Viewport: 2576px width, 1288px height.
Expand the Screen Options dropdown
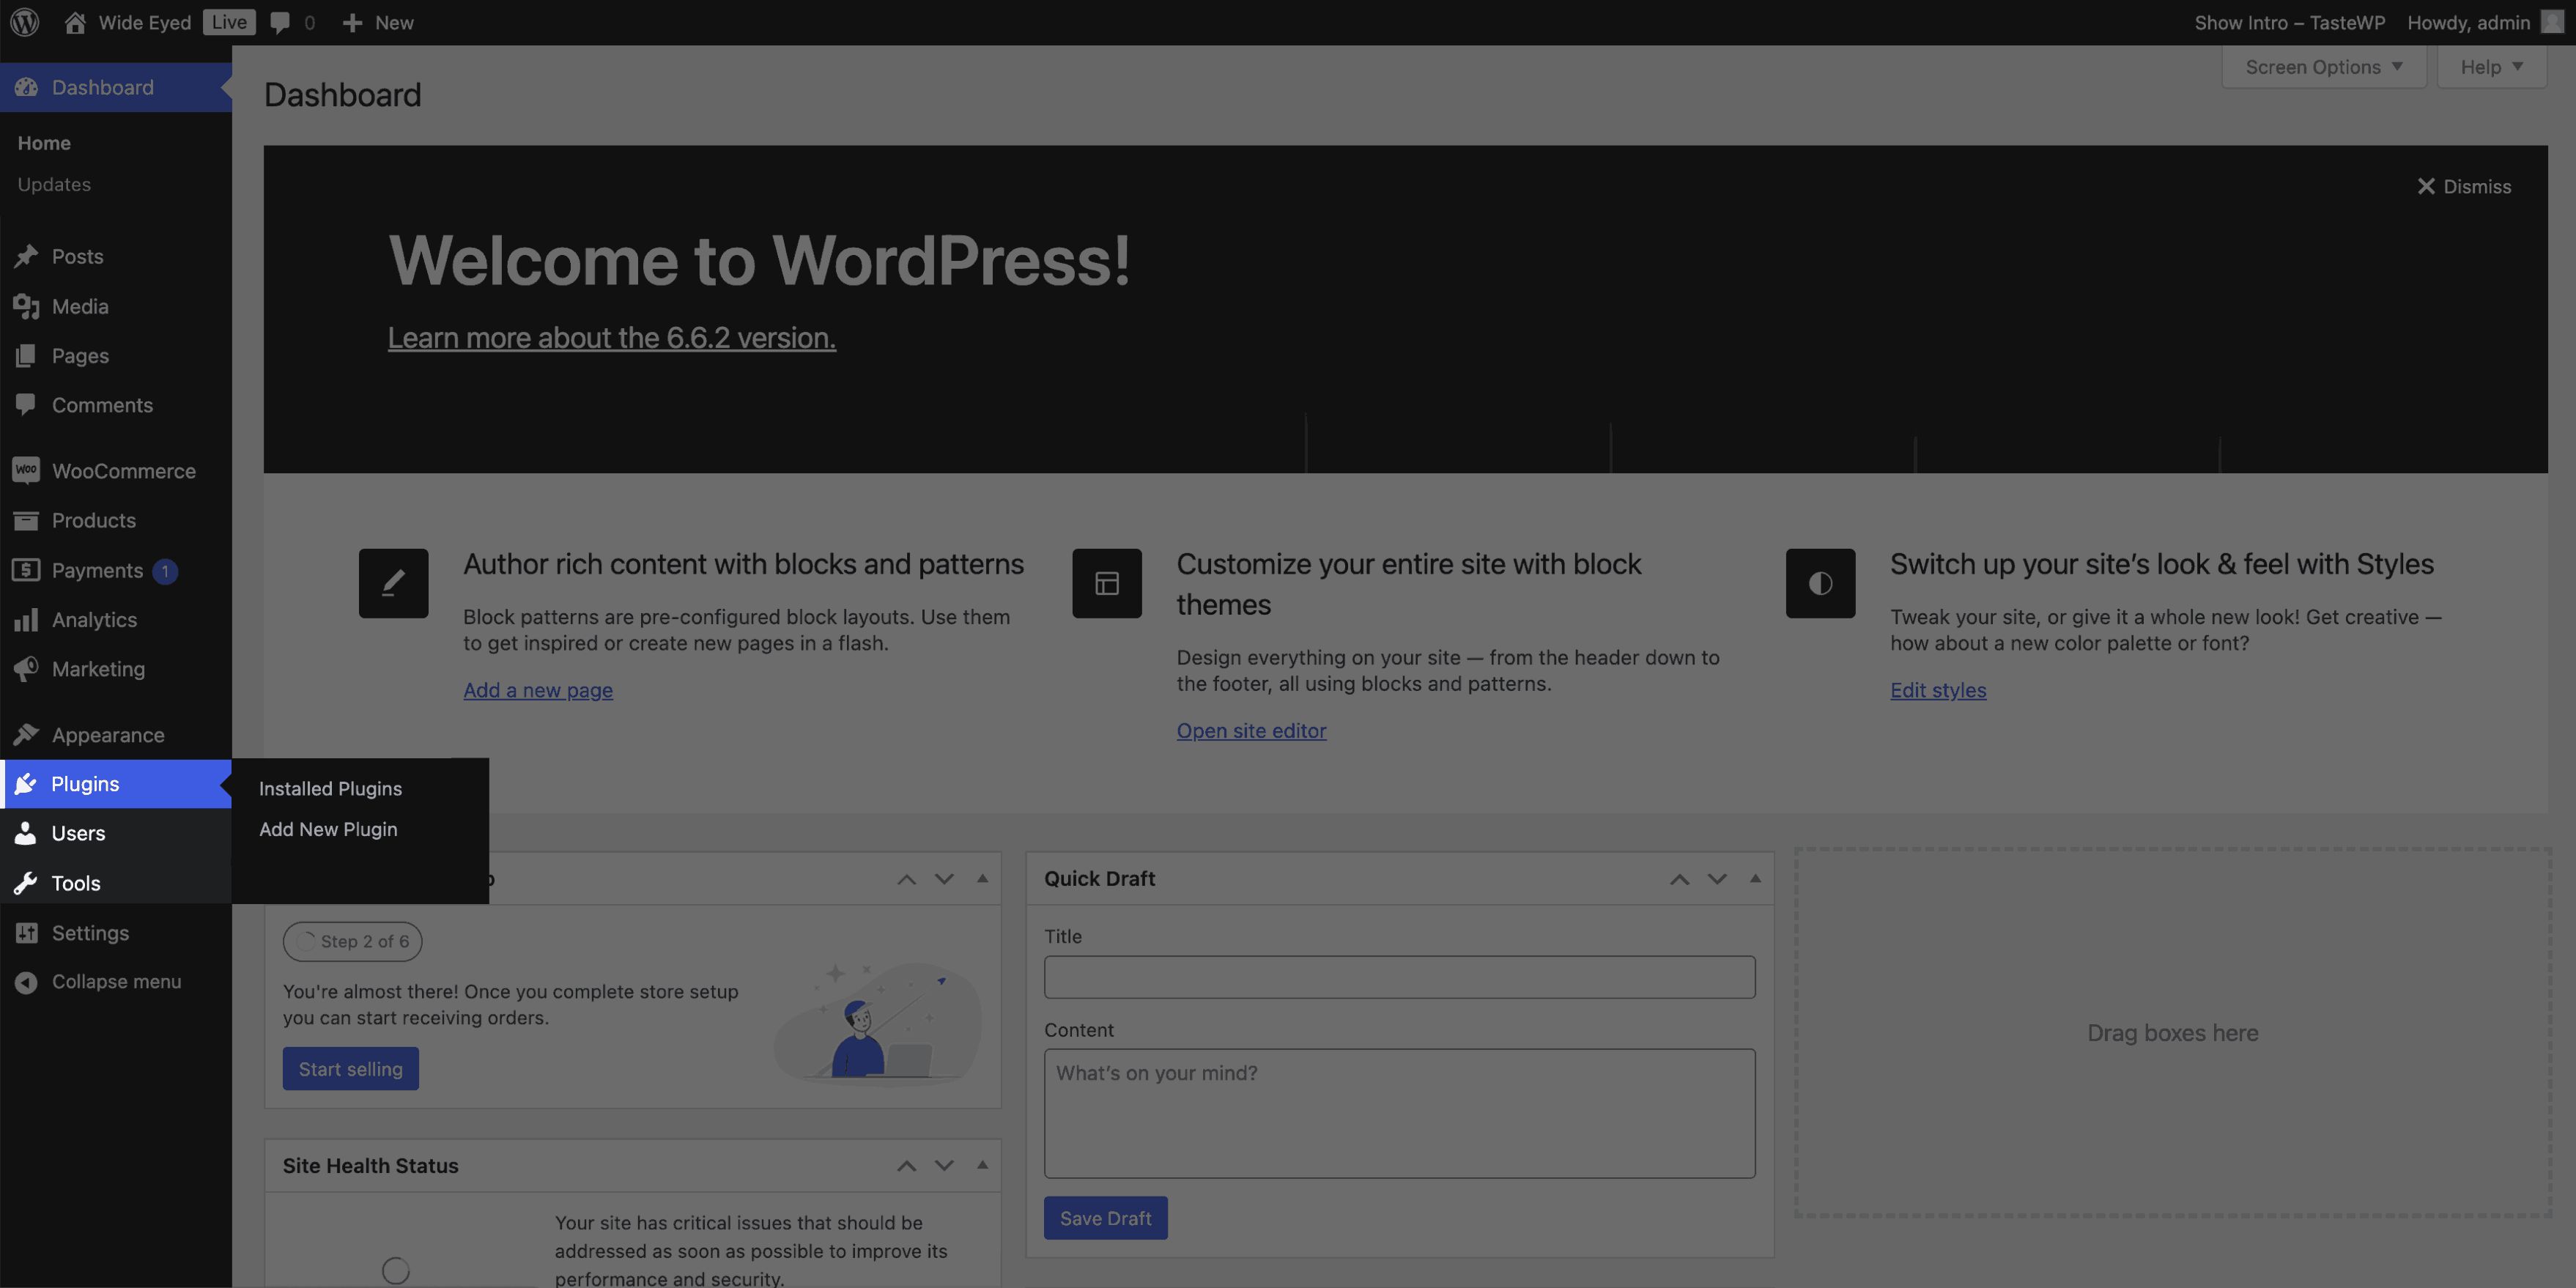point(2323,67)
